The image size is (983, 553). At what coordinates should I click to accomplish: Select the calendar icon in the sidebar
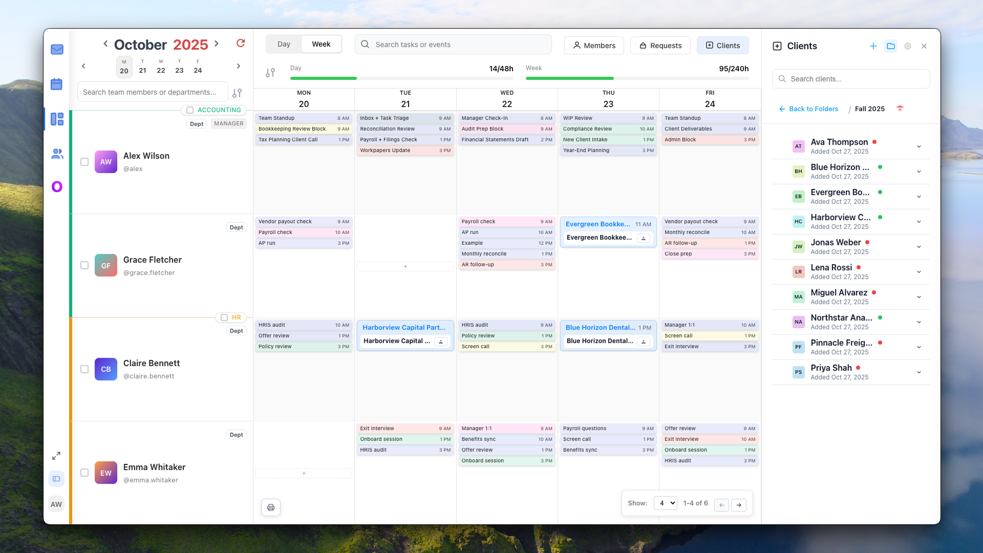[56, 84]
